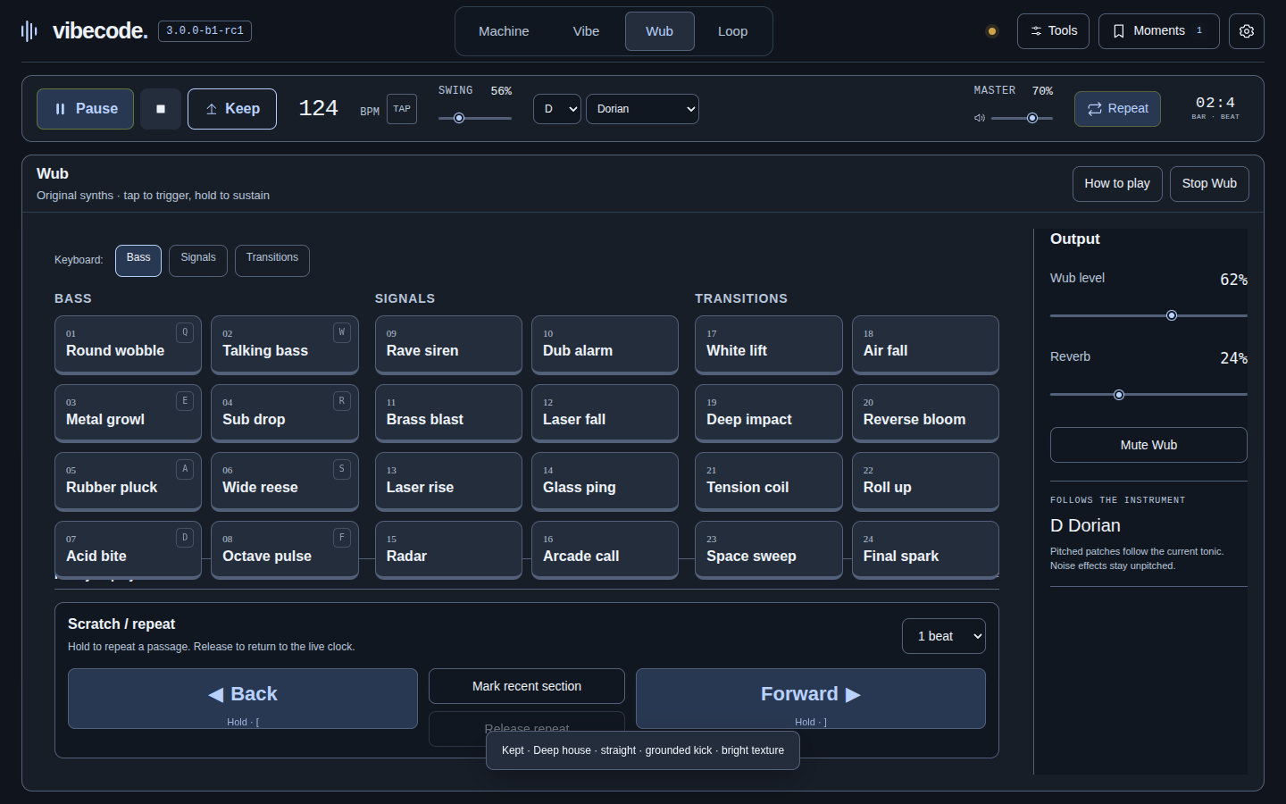This screenshot has height=804, width=1286.
Task: Pause playback
Action: click(x=85, y=109)
